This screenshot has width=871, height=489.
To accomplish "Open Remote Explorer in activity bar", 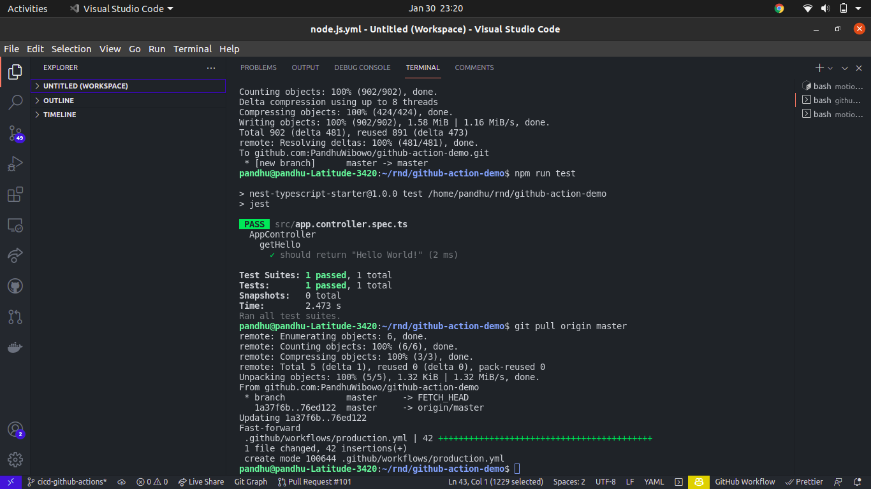I will click(15, 225).
